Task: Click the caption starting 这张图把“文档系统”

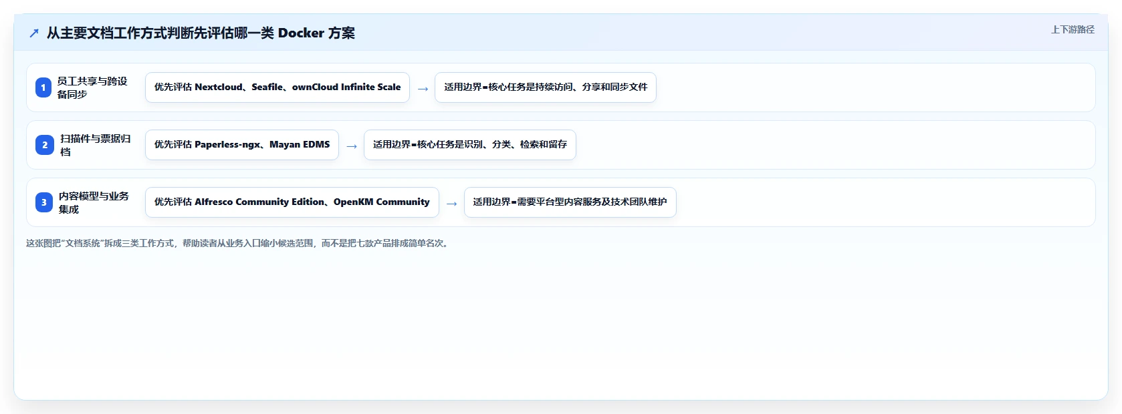Action: click(239, 243)
